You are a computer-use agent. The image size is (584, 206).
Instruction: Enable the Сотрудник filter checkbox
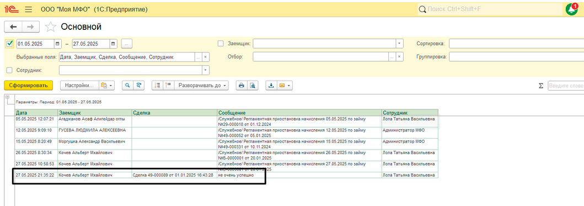10,70
